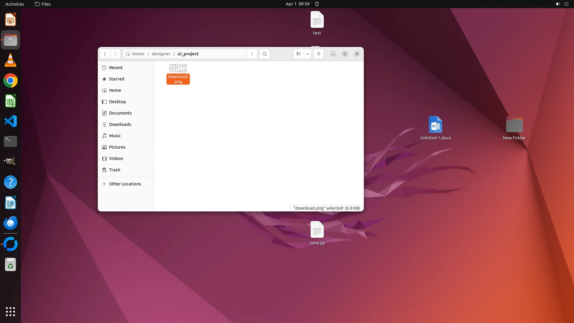
Task: Open the Show Applications grid
Action: (x=10, y=311)
